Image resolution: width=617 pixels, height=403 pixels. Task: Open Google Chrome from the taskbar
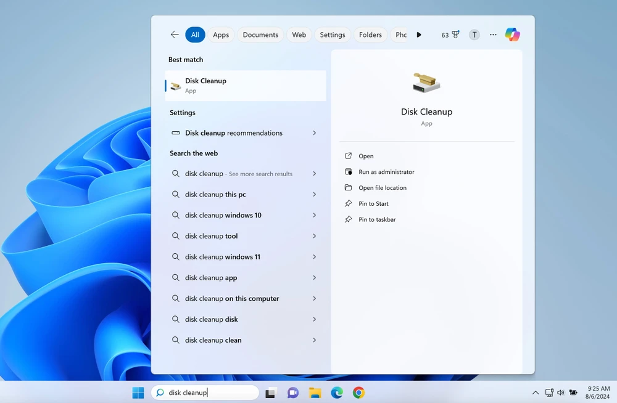358,393
